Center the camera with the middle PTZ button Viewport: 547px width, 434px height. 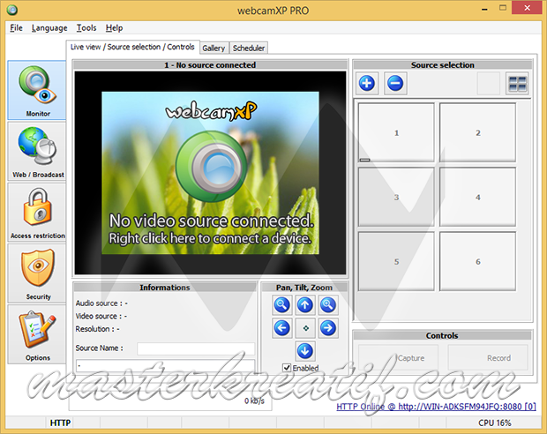305,328
